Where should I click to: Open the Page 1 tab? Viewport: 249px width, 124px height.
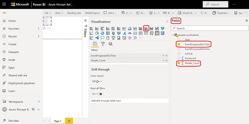[x=58, y=121]
